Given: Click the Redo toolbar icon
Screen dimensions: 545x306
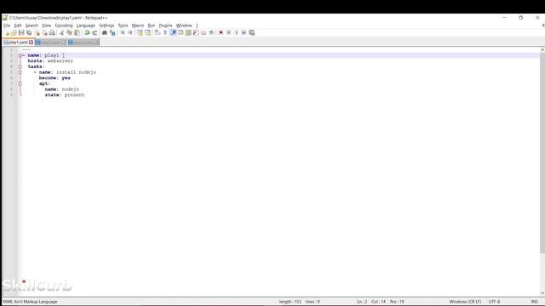Looking at the screenshot, I should (95, 32).
